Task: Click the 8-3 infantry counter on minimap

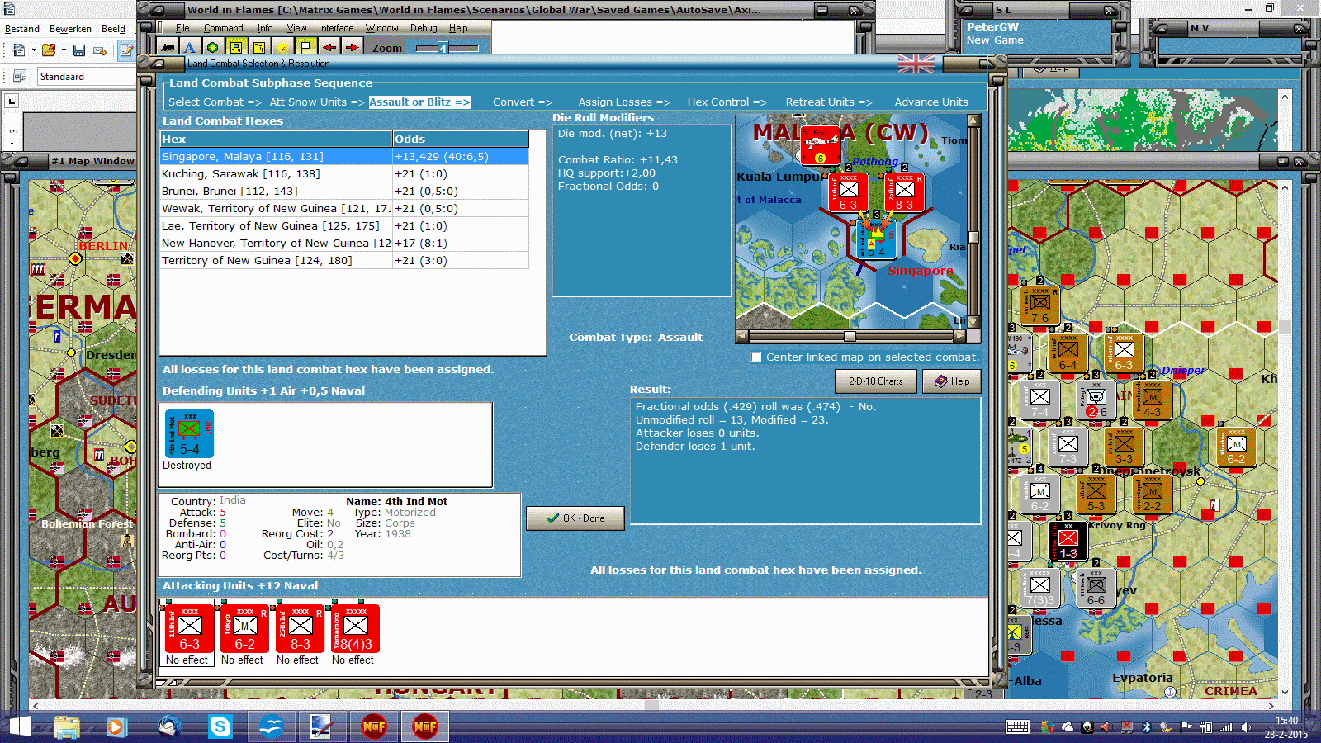Action: [x=904, y=192]
